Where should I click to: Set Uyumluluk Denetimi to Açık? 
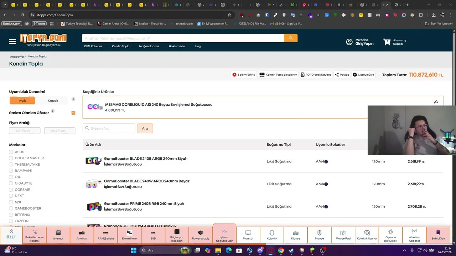point(22,101)
